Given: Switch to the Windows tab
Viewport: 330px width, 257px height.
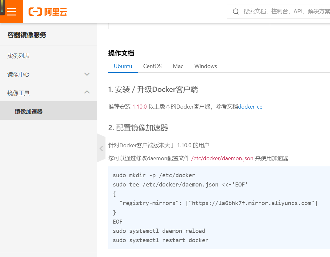Looking at the screenshot, I should (205, 66).
